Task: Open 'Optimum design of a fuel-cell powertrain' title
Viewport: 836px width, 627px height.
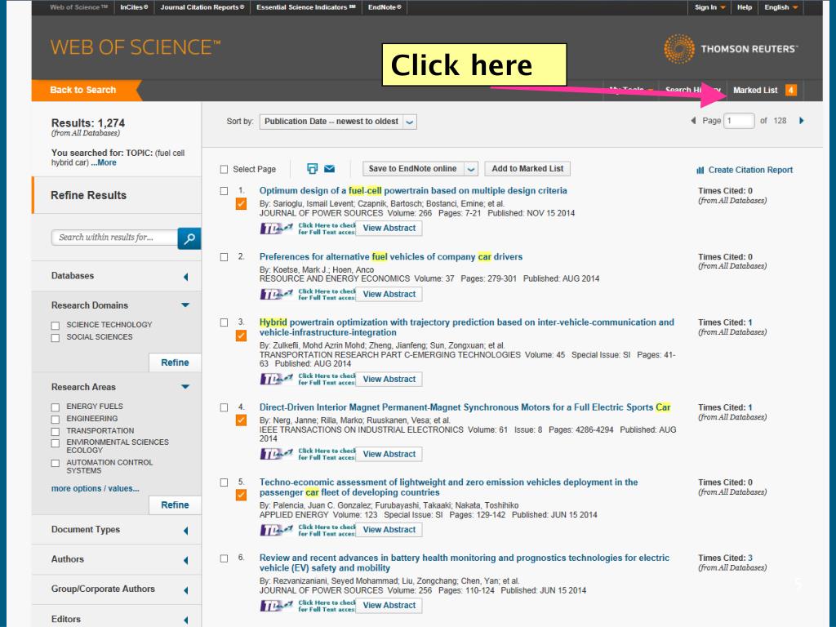Action: coord(413,190)
